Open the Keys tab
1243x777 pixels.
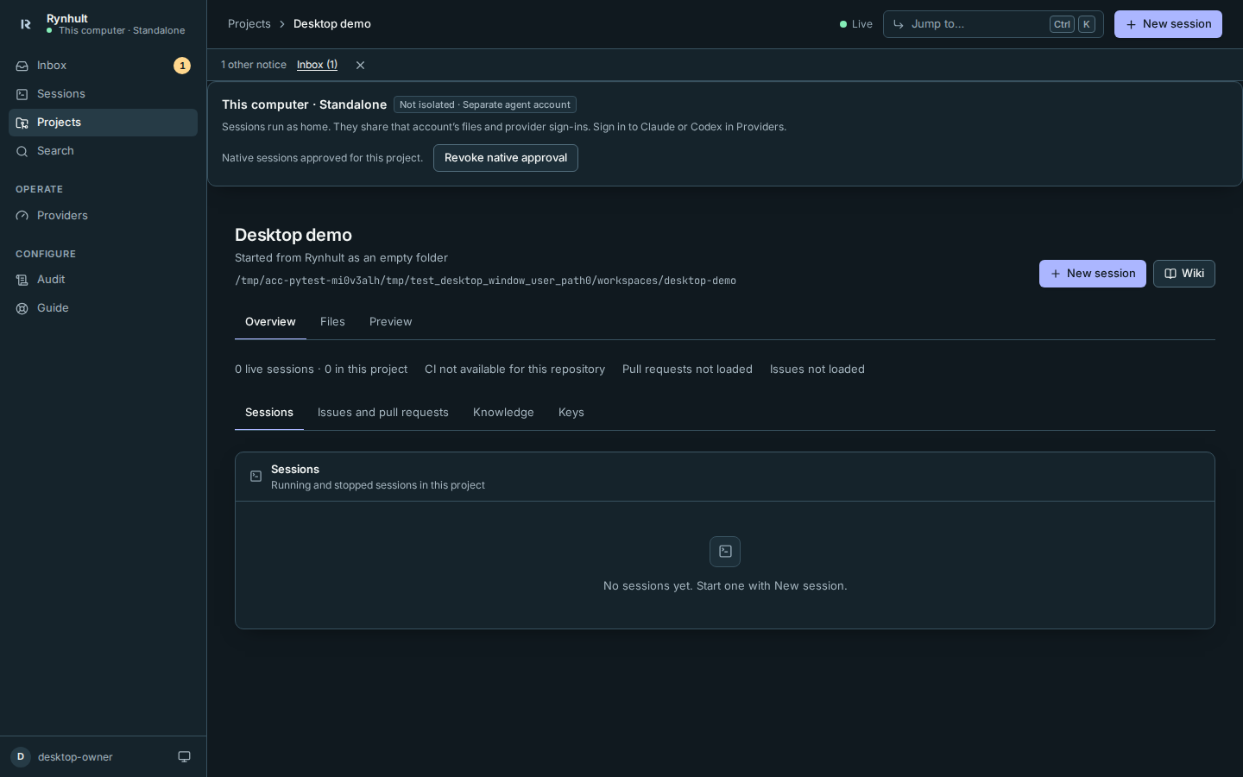pyautogui.click(x=571, y=413)
